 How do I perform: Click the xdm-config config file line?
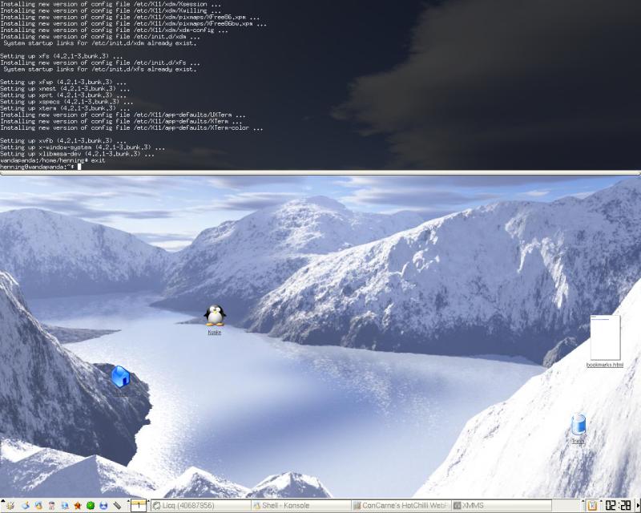coord(115,30)
